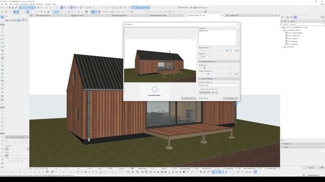
Task: Click the Start AI Engine button
Action: coord(205,93)
